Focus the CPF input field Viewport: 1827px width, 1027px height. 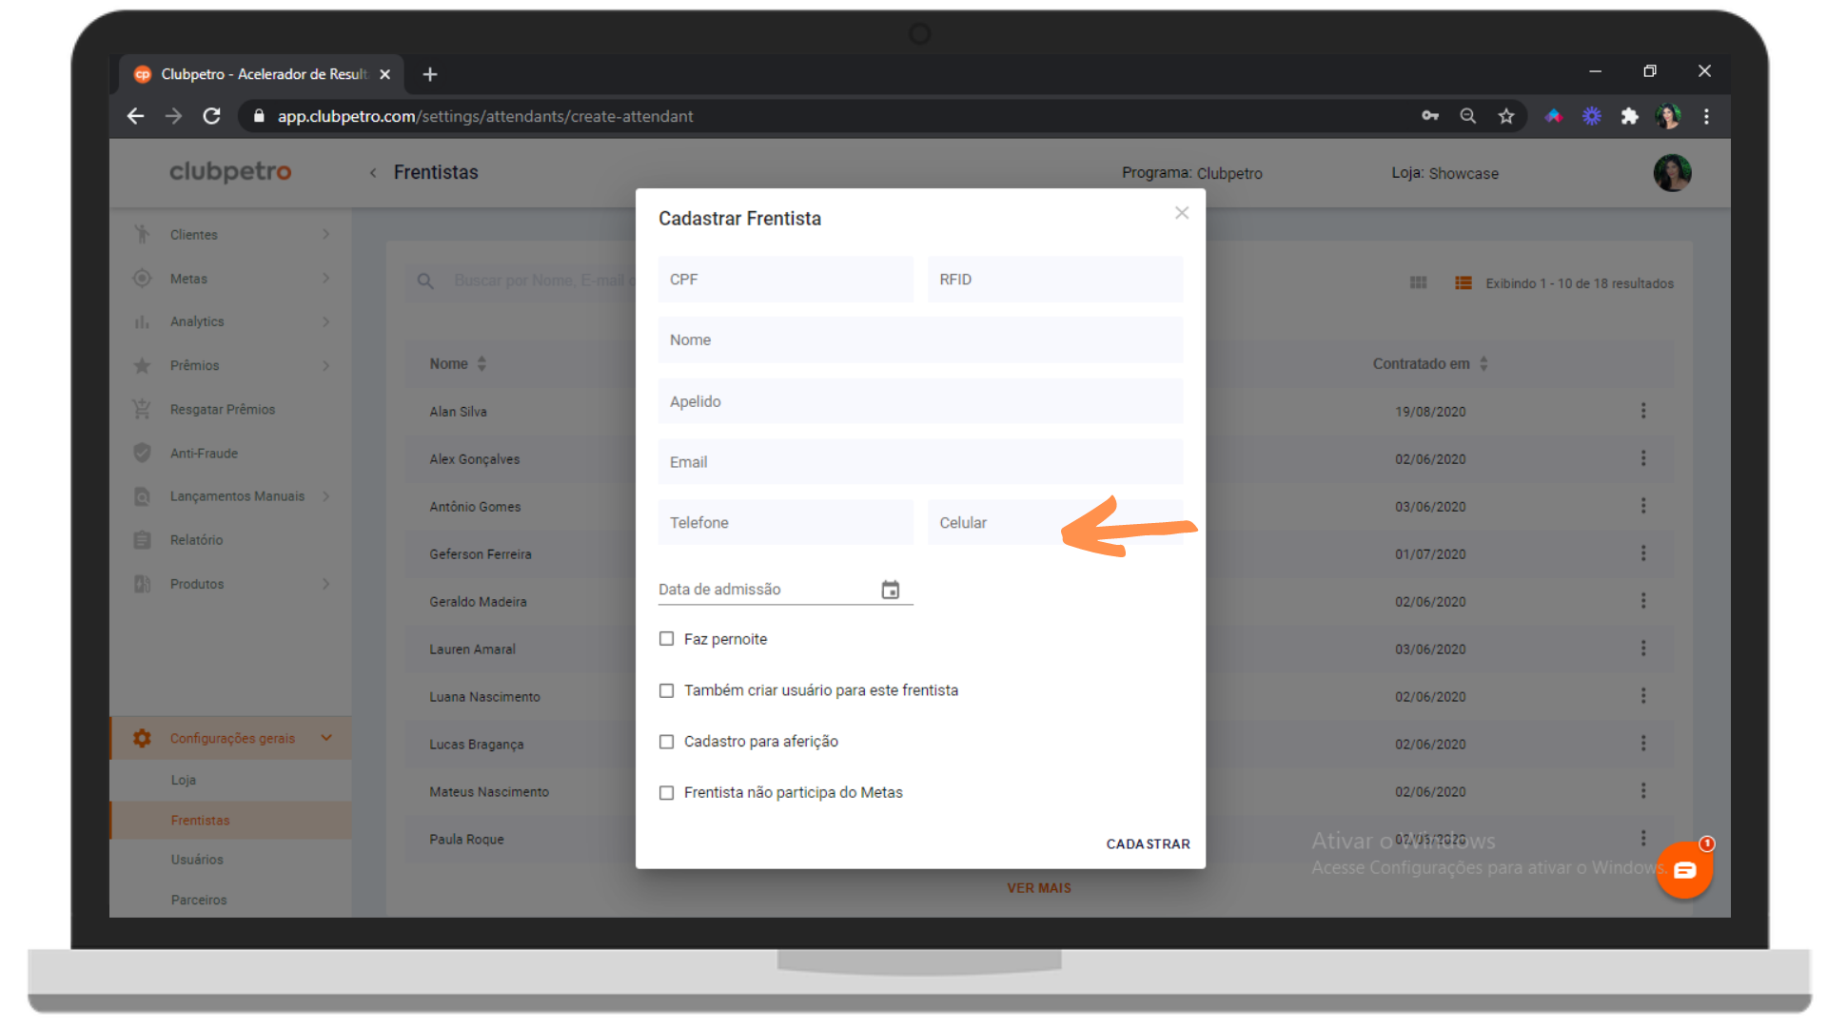click(x=785, y=280)
